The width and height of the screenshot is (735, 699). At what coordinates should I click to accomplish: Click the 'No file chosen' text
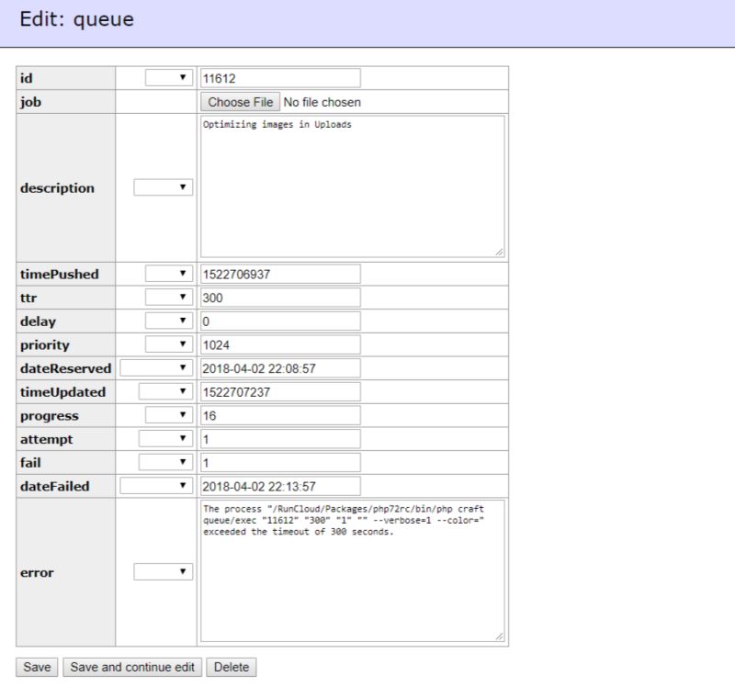click(322, 102)
